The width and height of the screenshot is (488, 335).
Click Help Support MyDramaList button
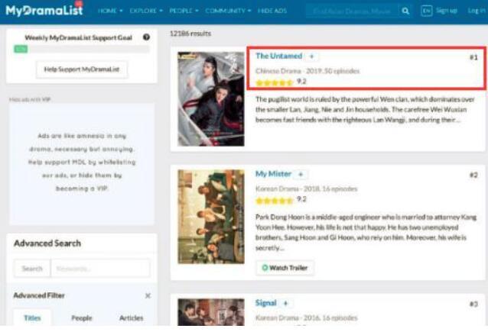(82, 69)
